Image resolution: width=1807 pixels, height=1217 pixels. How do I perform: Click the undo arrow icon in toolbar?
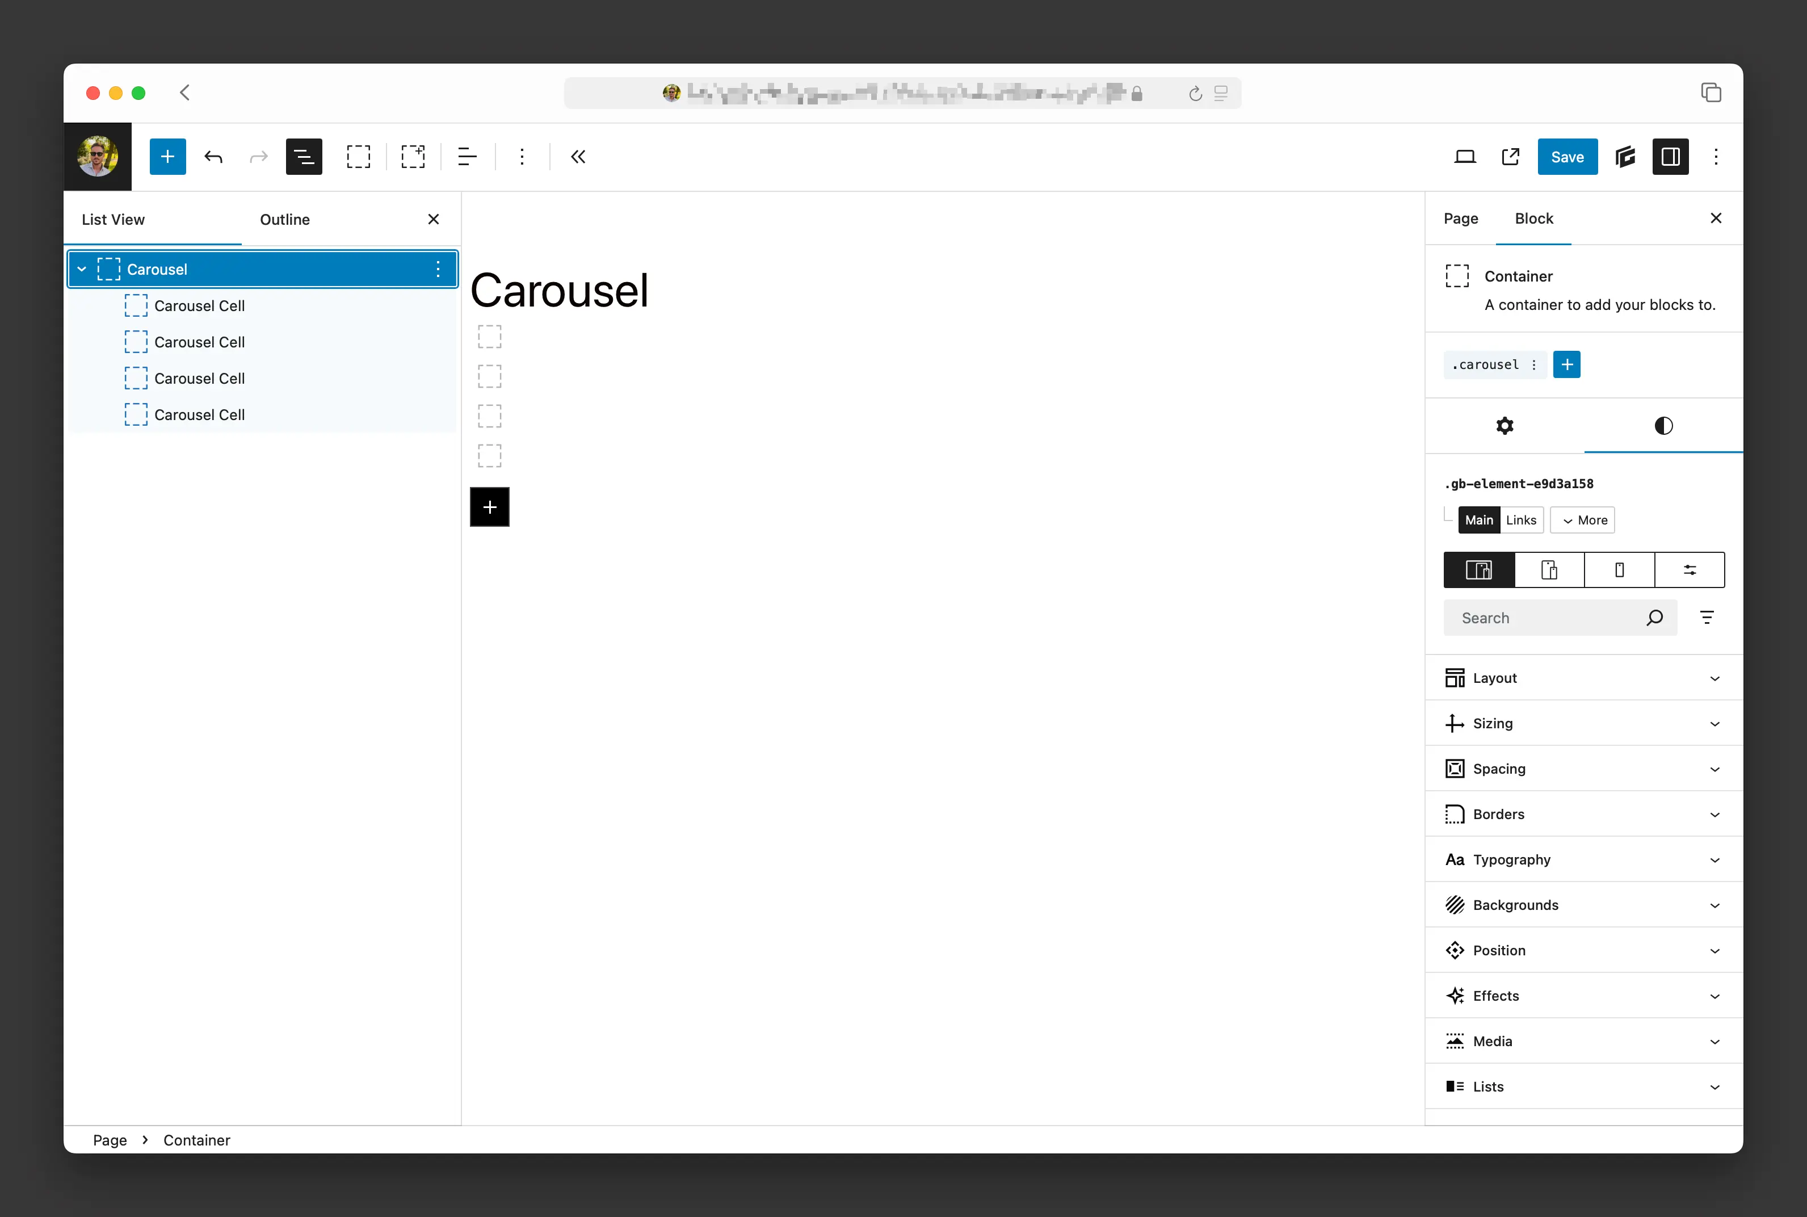215,156
